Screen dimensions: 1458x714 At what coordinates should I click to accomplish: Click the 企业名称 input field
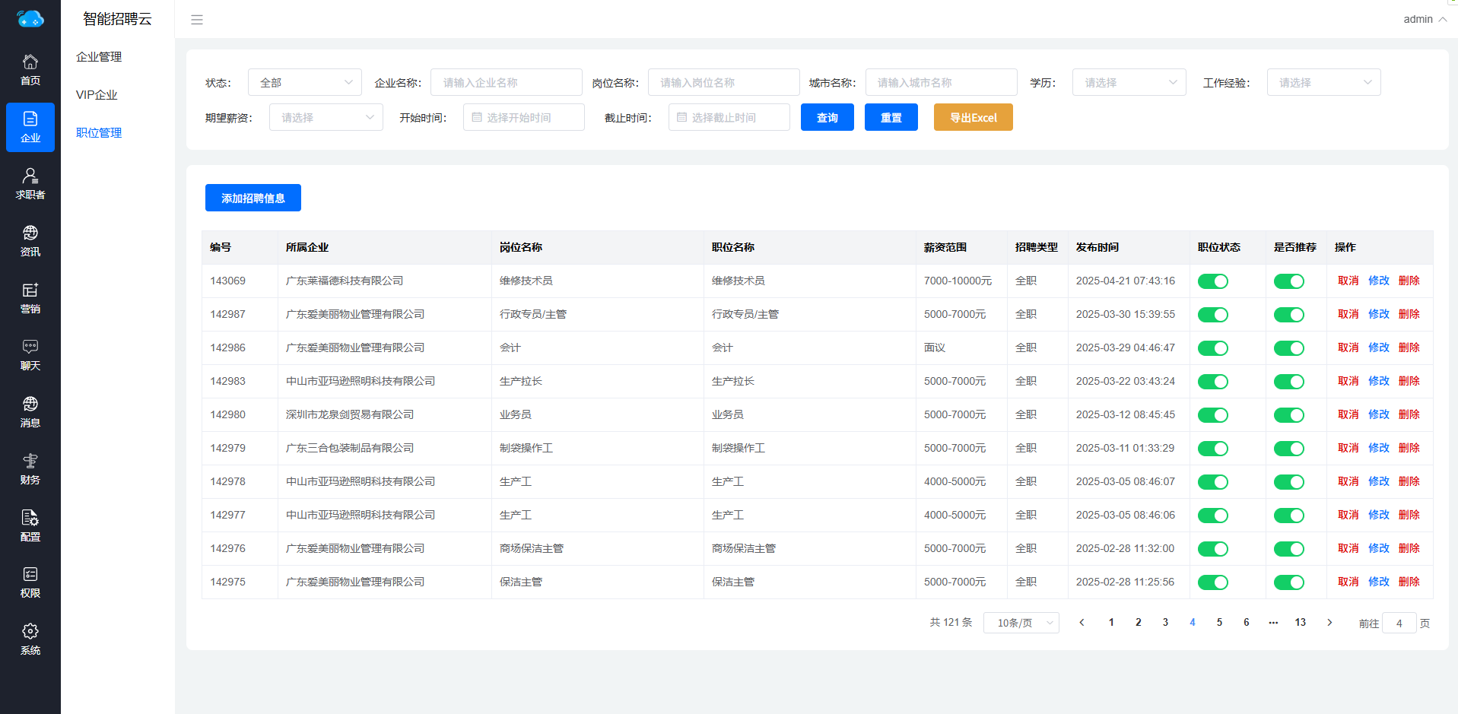tap(507, 82)
